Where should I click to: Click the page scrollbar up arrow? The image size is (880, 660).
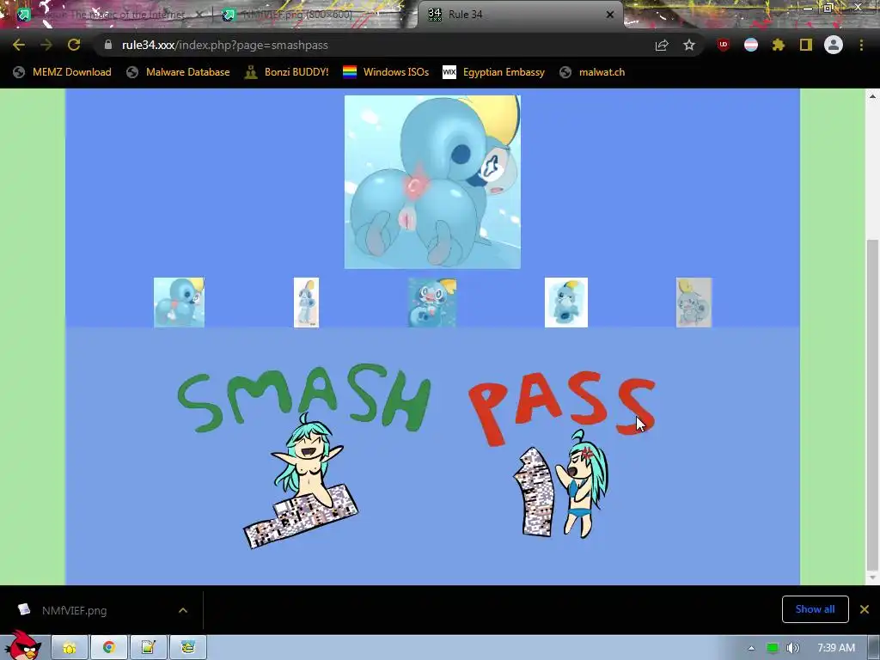[x=872, y=96]
